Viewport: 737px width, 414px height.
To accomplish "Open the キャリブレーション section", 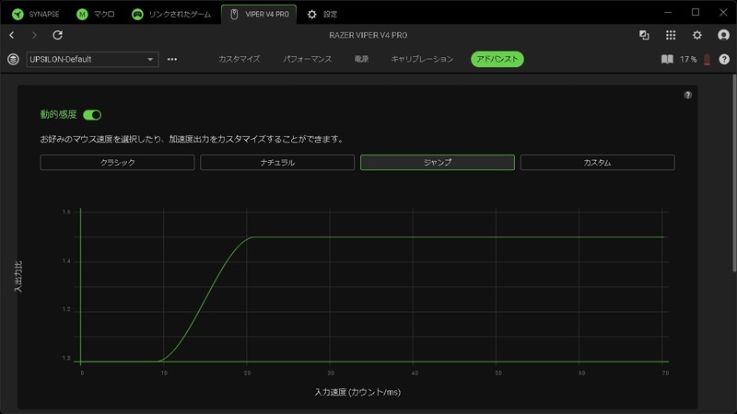I will (x=422, y=59).
